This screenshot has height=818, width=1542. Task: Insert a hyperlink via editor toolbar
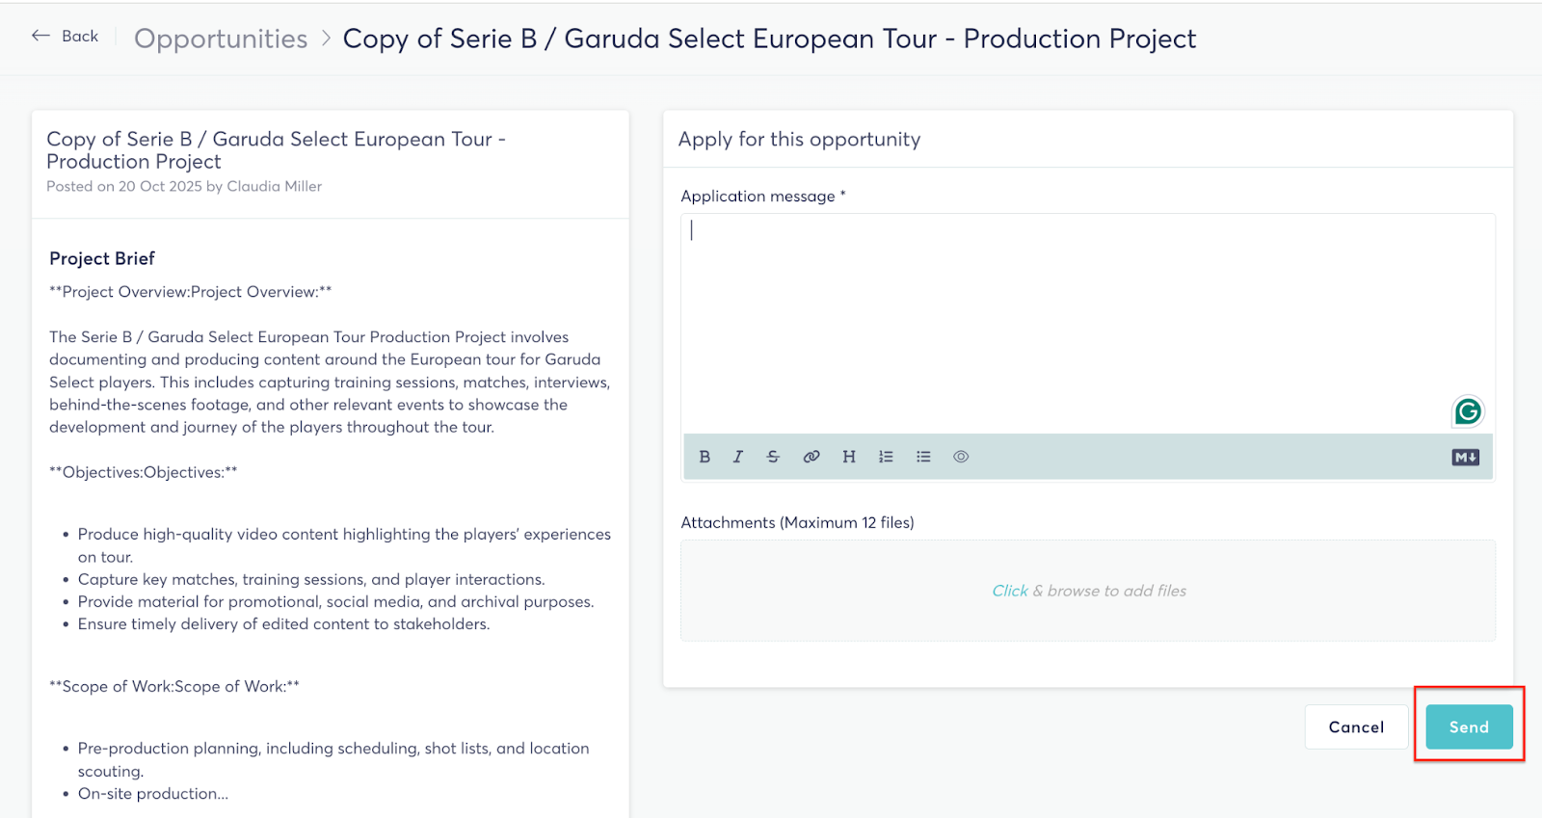[x=811, y=457]
